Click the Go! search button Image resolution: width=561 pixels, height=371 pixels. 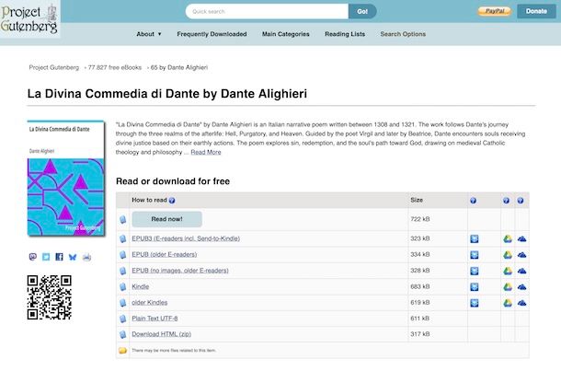coord(362,11)
